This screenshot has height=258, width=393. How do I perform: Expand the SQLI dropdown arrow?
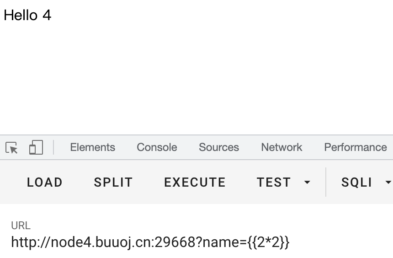coord(388,182)
